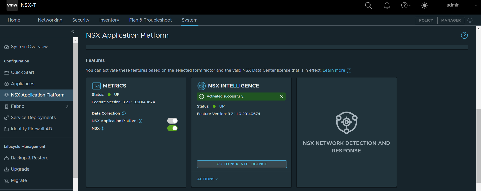Click the sidebar vertical scrollbar
Image resolution: width=481 pixels, height=191 pixels.
point(75,110)
